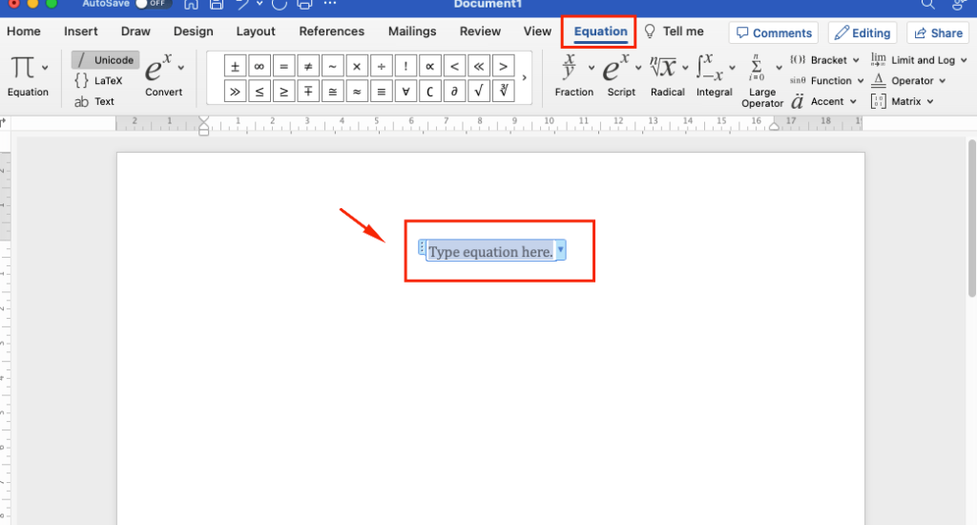Viewport: 977px width, 525px height.
Task: Insert the not-equal symbol
Action: pyautogui.click(x=308, y=66)
